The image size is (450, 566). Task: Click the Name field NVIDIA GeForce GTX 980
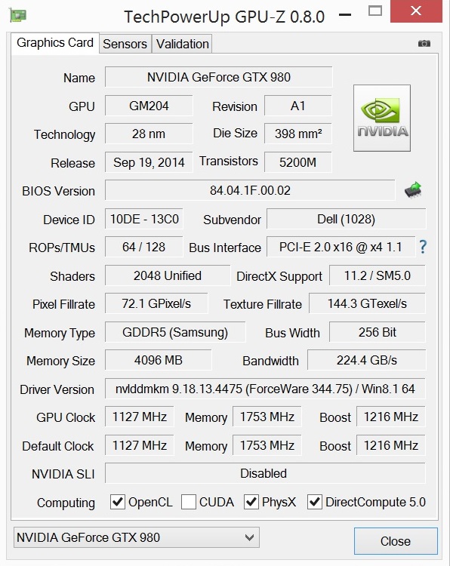pyautogui.click(x=218, y=77)
